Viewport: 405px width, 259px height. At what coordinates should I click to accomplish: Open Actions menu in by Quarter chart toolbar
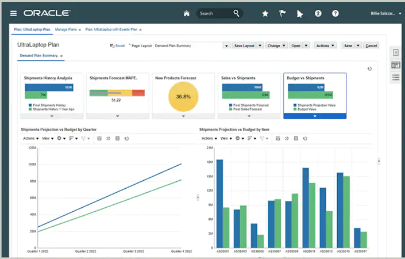pos(31,139)
